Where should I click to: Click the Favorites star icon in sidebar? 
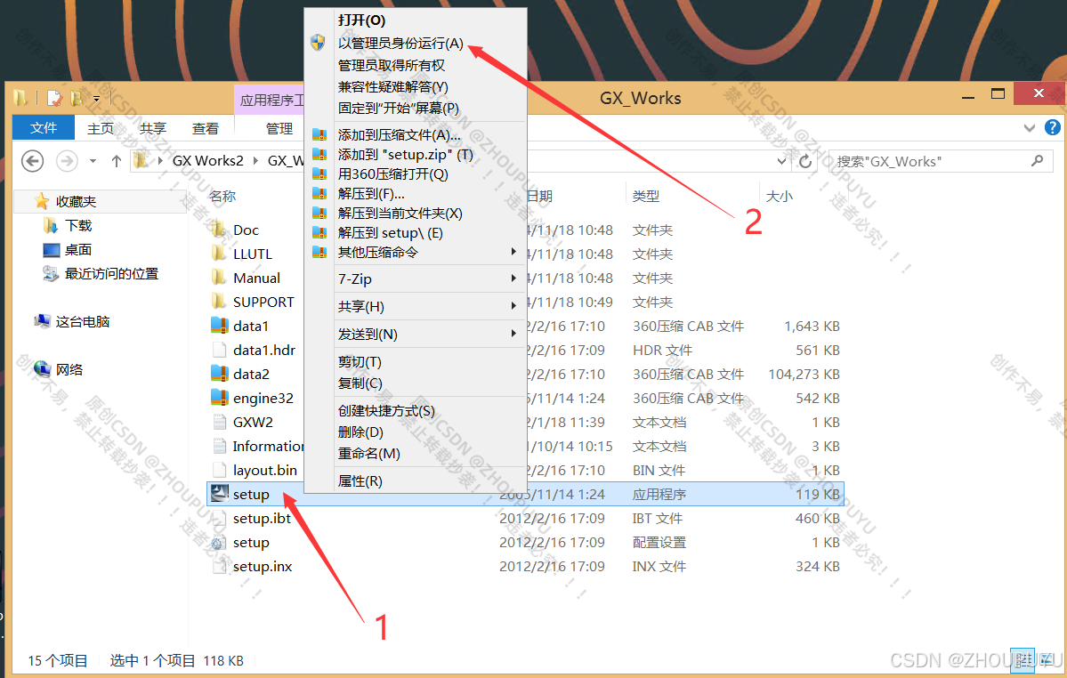(42, 200)
